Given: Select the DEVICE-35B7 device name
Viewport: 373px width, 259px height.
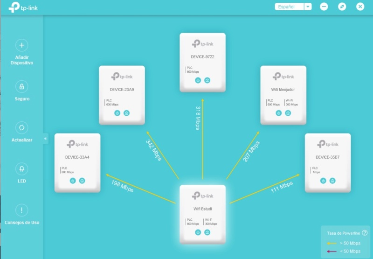Looking at the screenshot, I should [x=328, y=157].
